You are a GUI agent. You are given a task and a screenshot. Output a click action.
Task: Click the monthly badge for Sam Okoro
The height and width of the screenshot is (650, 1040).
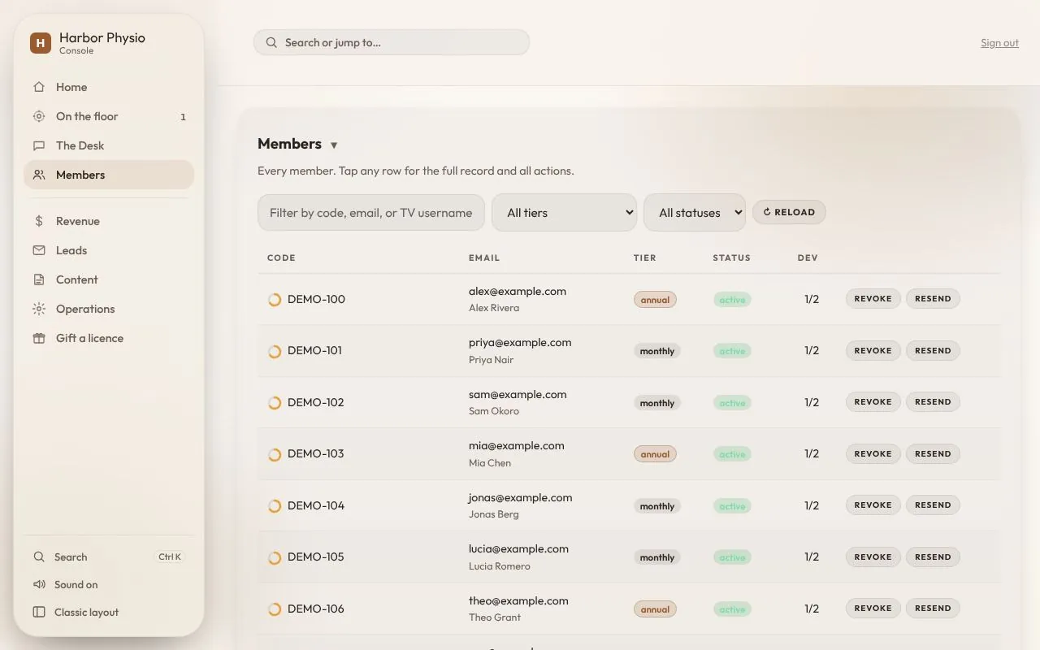(657, 403)
